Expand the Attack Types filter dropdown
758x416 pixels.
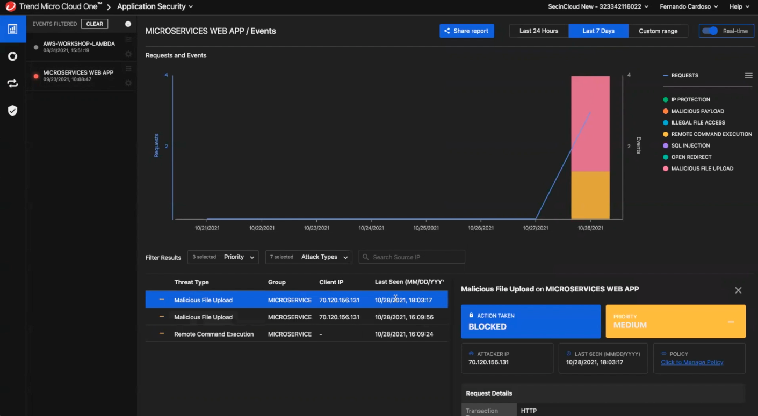(x=309, y=257)
